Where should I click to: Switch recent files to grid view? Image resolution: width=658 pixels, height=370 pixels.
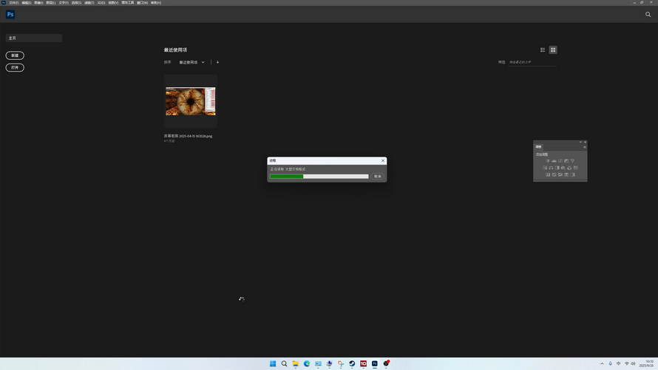point(553,50)
